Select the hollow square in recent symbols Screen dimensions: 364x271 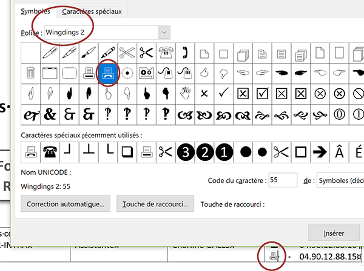(x=301, y=152)
